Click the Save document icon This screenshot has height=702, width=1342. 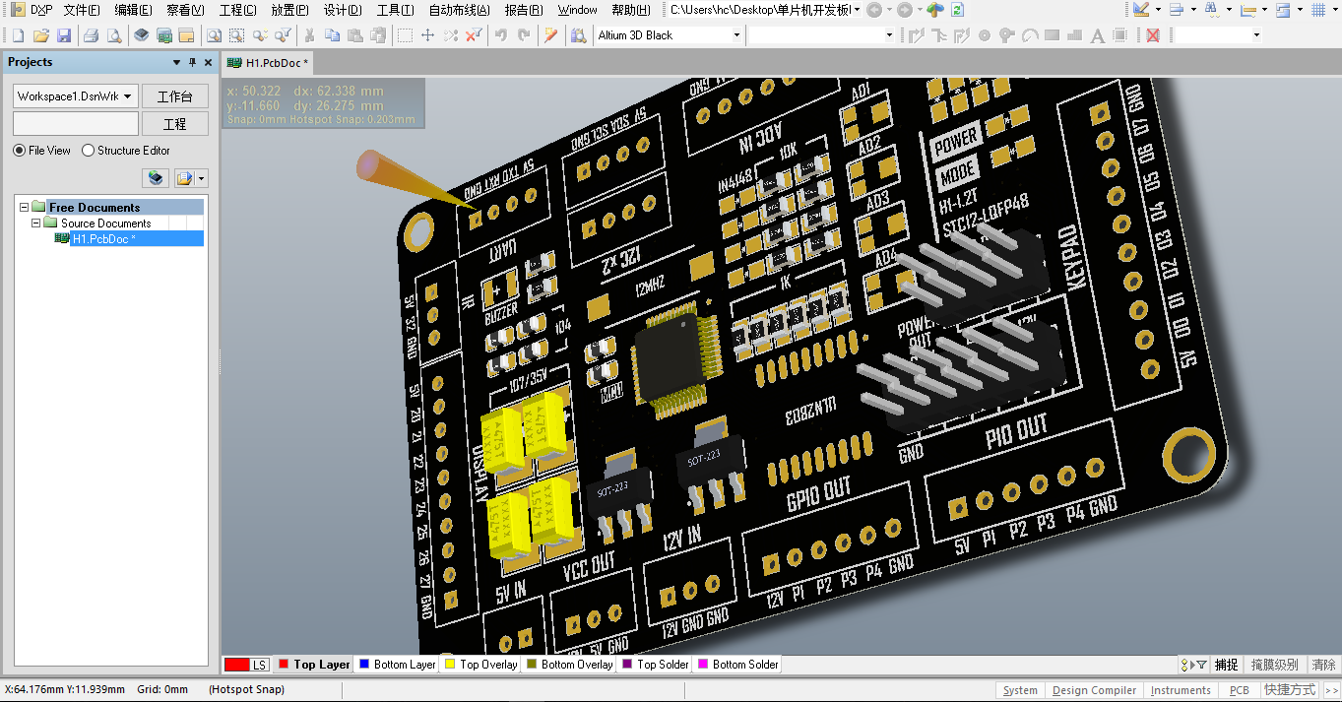click(64, 35)
